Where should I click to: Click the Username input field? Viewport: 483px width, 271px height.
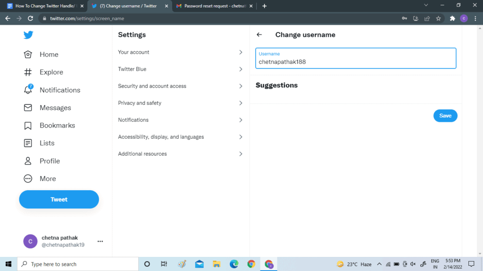[x=356, y=58]
